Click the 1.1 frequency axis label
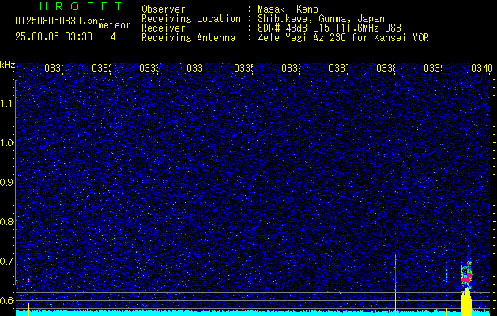The width and height of the screenshot is (497, 316). [x=6, y=103]
